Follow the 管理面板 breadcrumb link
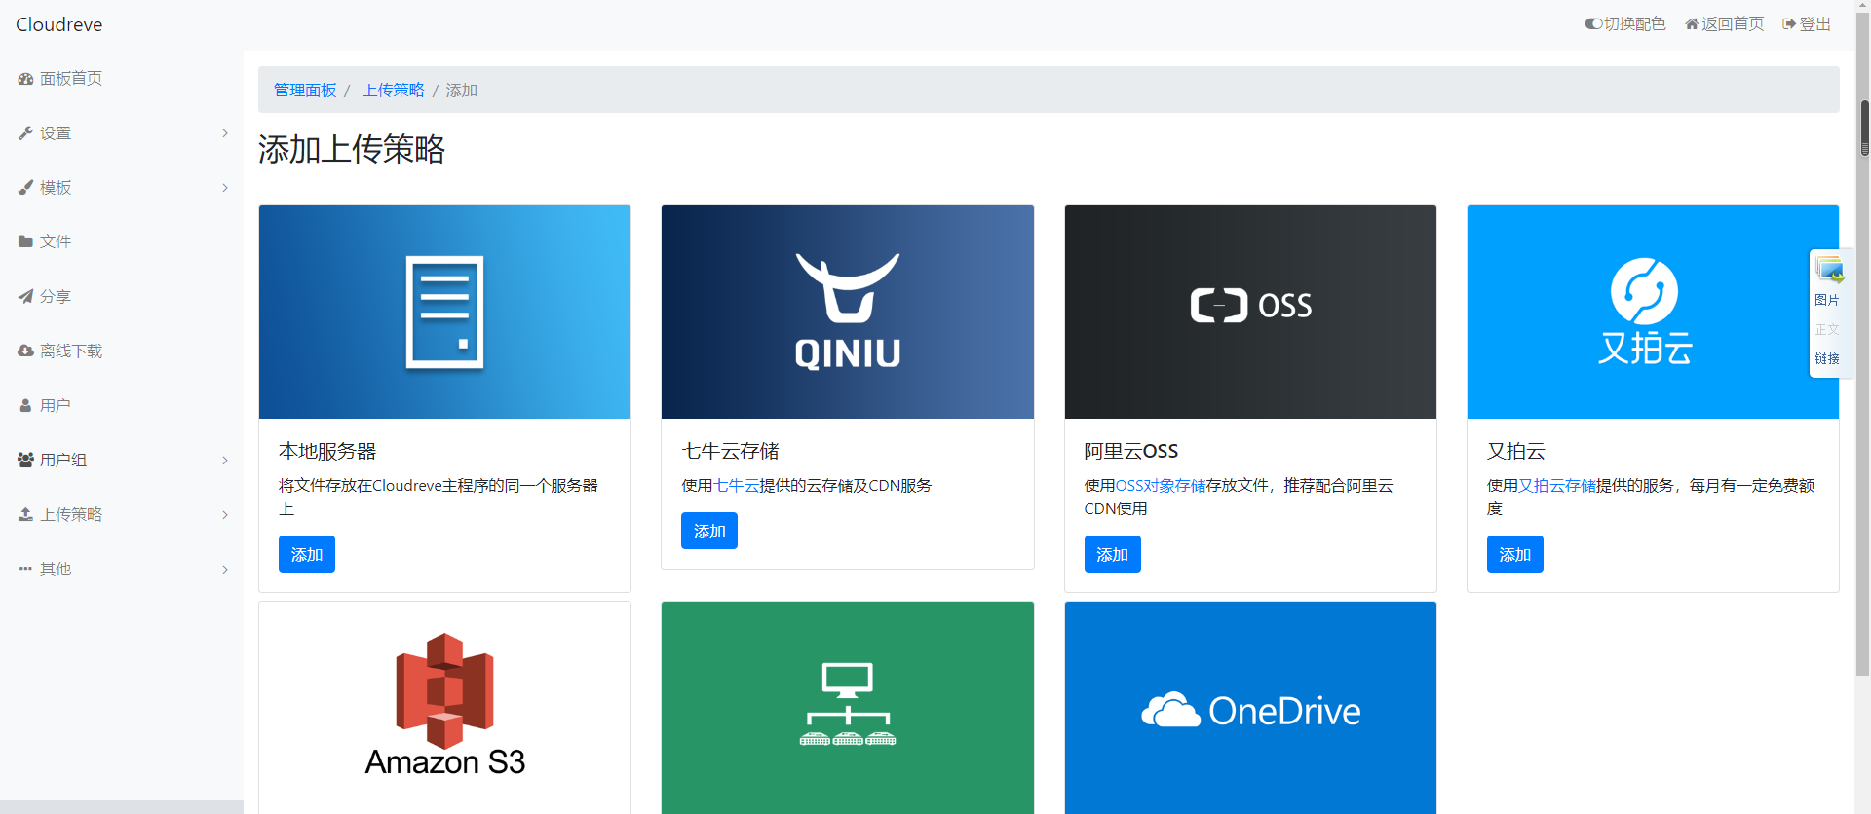The width and height of the screenshot is (1871, 814). click(305, 91)
